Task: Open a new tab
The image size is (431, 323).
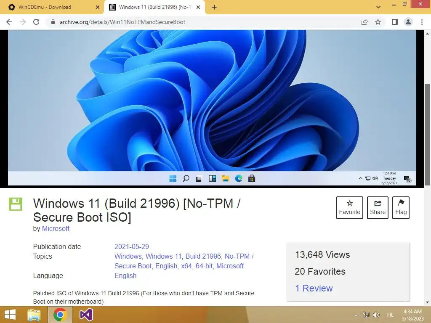Action: tap(214, 7)
